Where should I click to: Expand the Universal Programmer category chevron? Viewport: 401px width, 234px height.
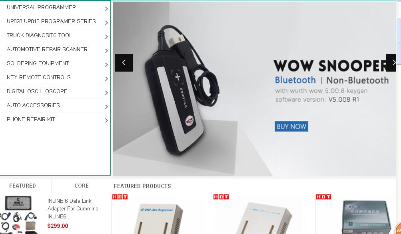pos(106,9)
